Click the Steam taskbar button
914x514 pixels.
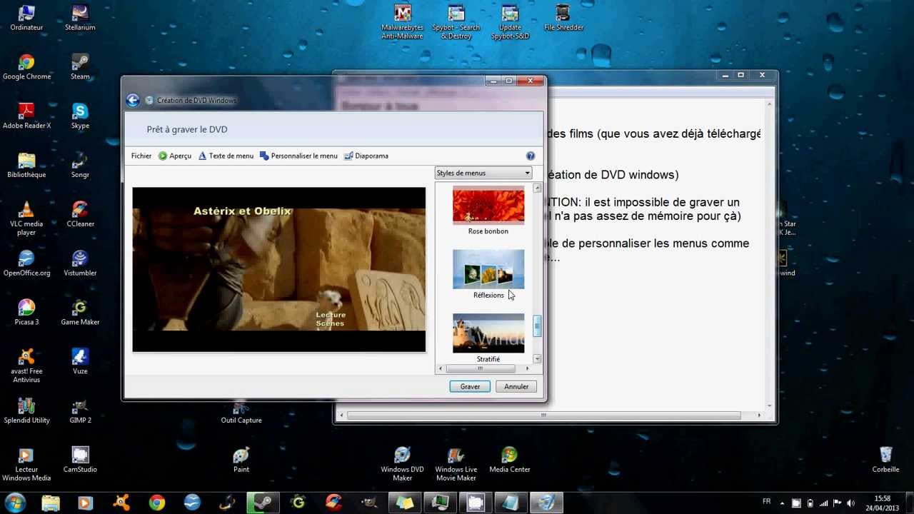pyautogui.click(x=263, y=503)
